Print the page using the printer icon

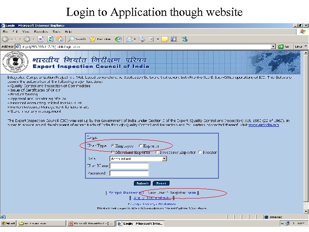tap(142, 39)
